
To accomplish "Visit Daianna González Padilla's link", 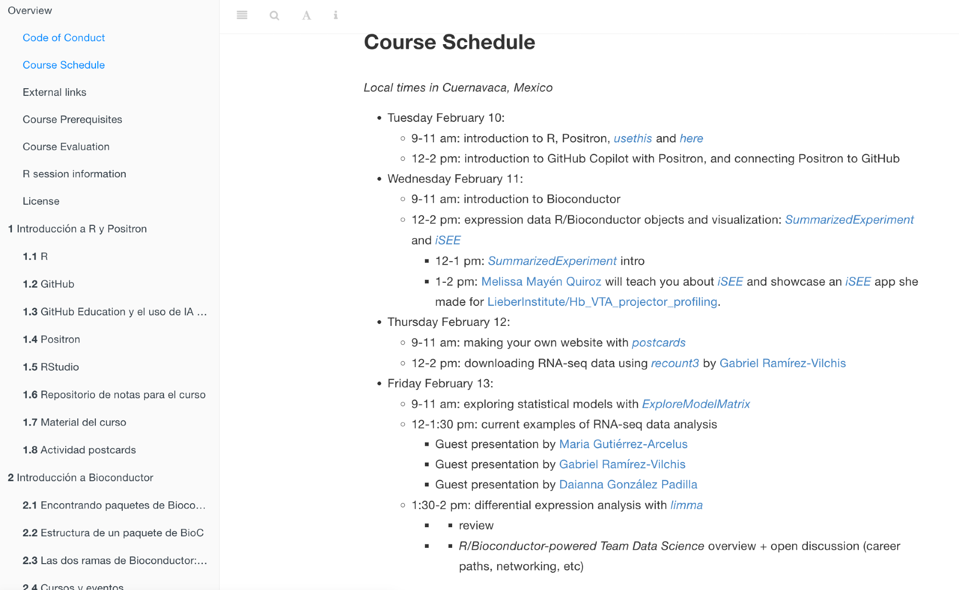I will [628, 485].
